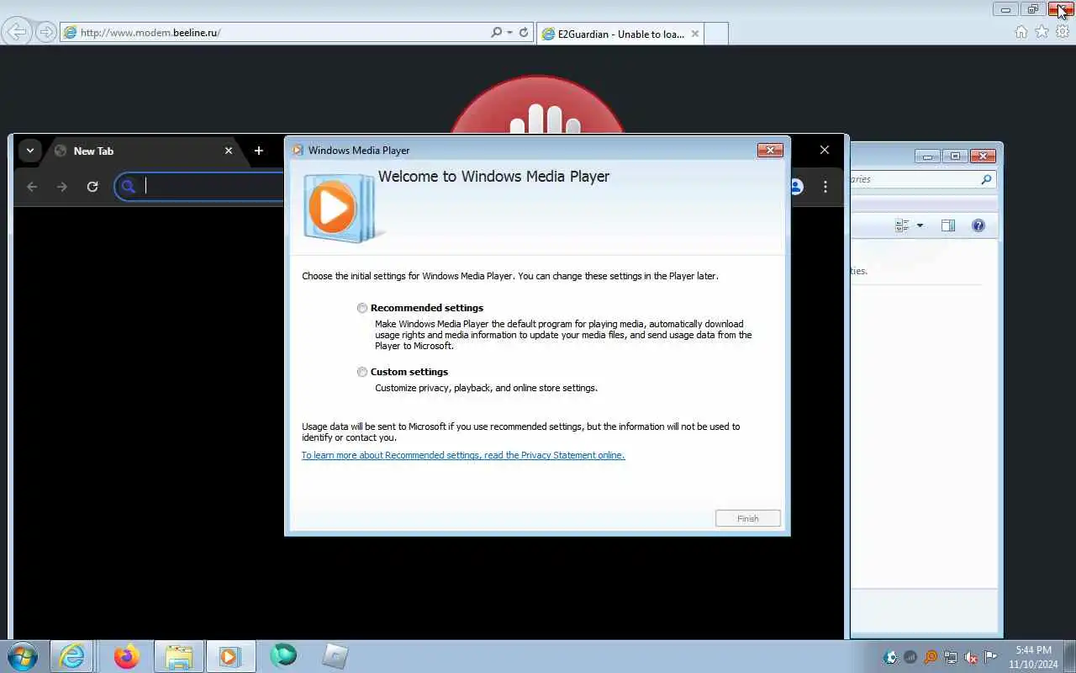Viewport: 1076px width, 673px height.
Task: Open Internet Explorer Home page icon
Action: click(x=1021, y=32)
